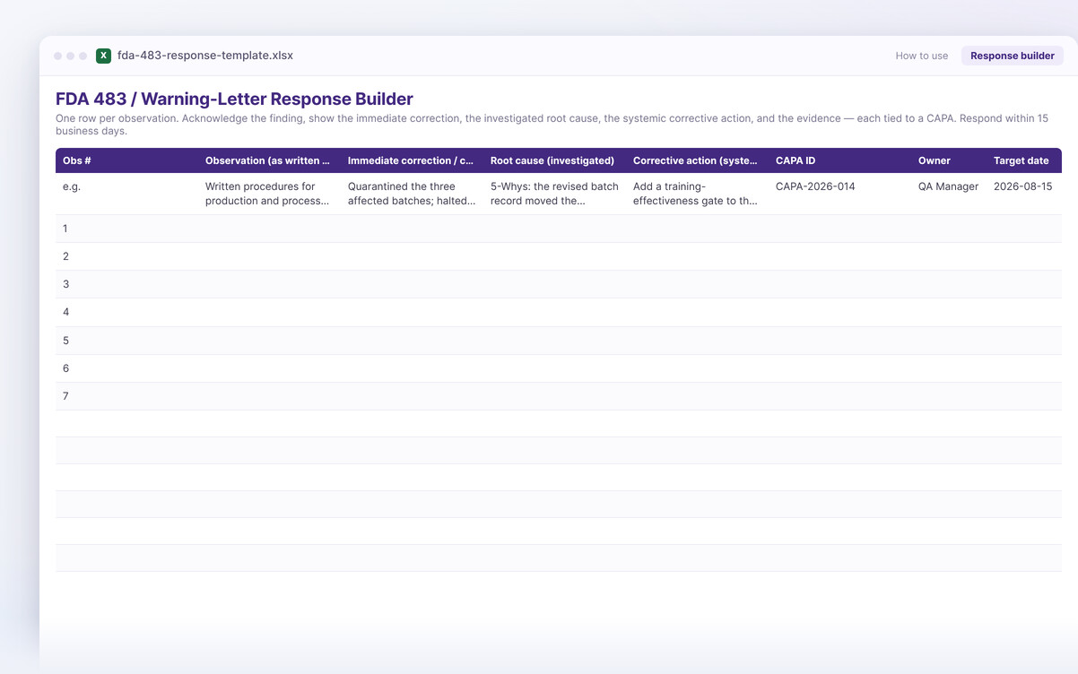Click the Corrective action column header
This screenshot has width=1078, height=674.
[697, 160]
